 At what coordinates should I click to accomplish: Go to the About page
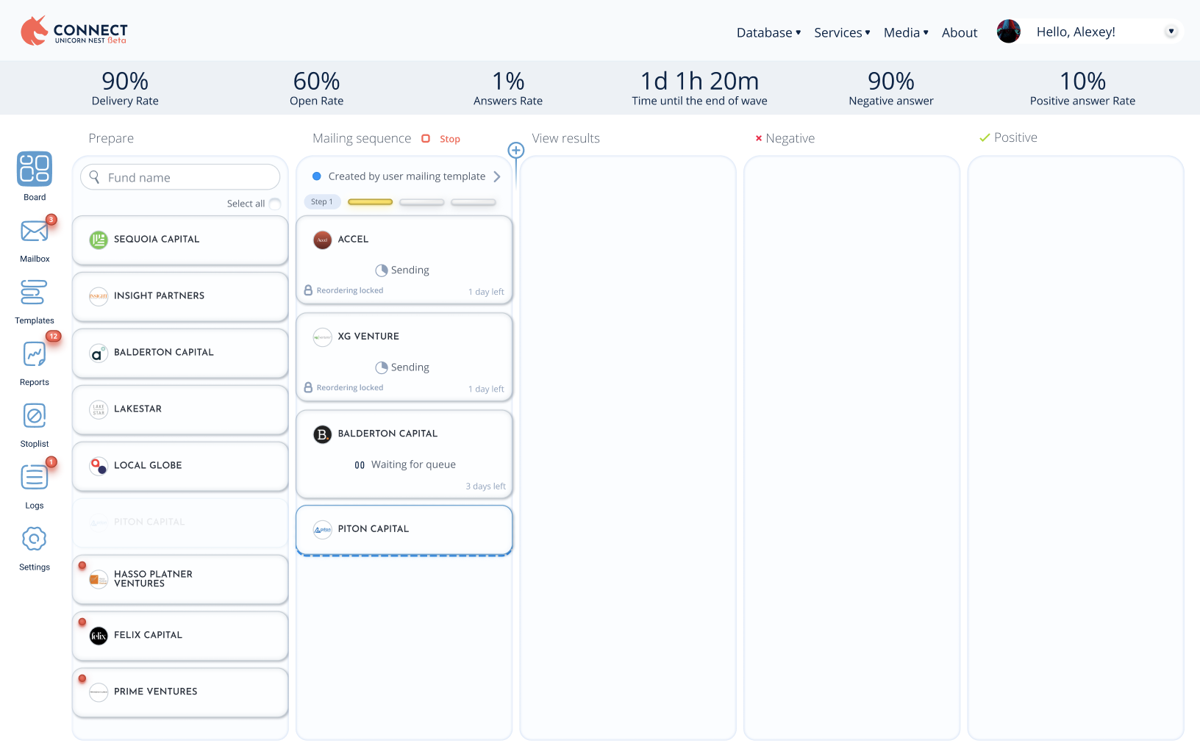(960, 32)
